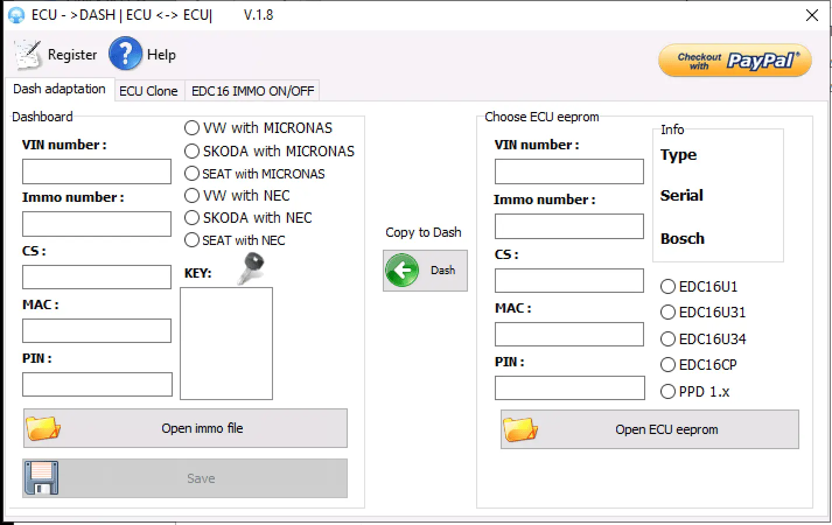Focus the Dashboard PIN field

97,384
